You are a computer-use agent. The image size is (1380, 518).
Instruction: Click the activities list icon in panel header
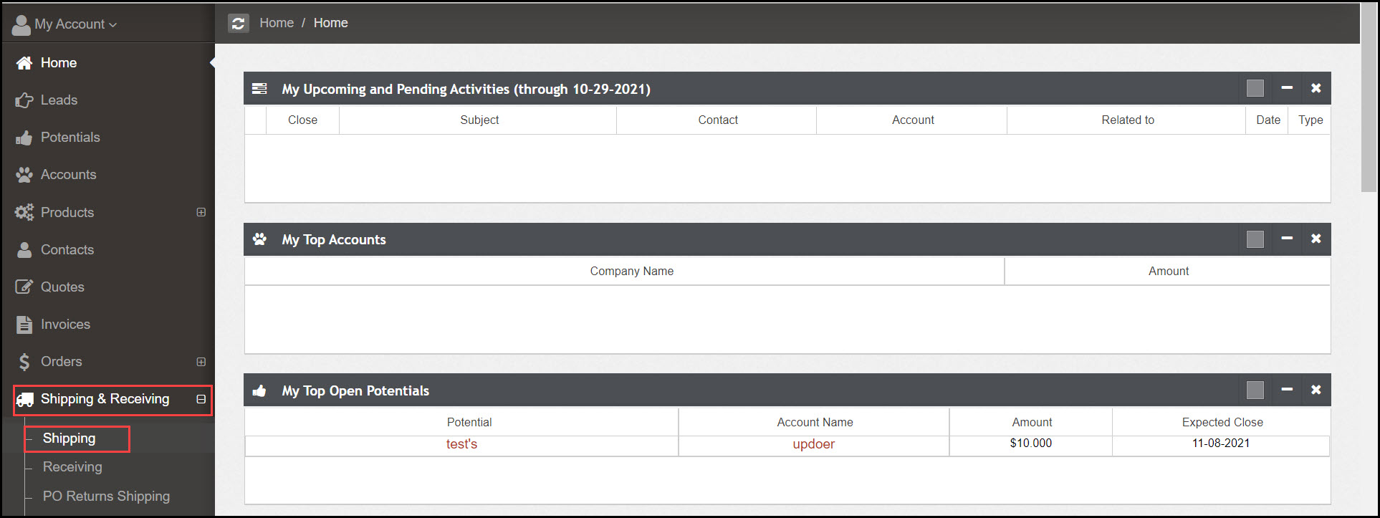click(x=259, y=89)
